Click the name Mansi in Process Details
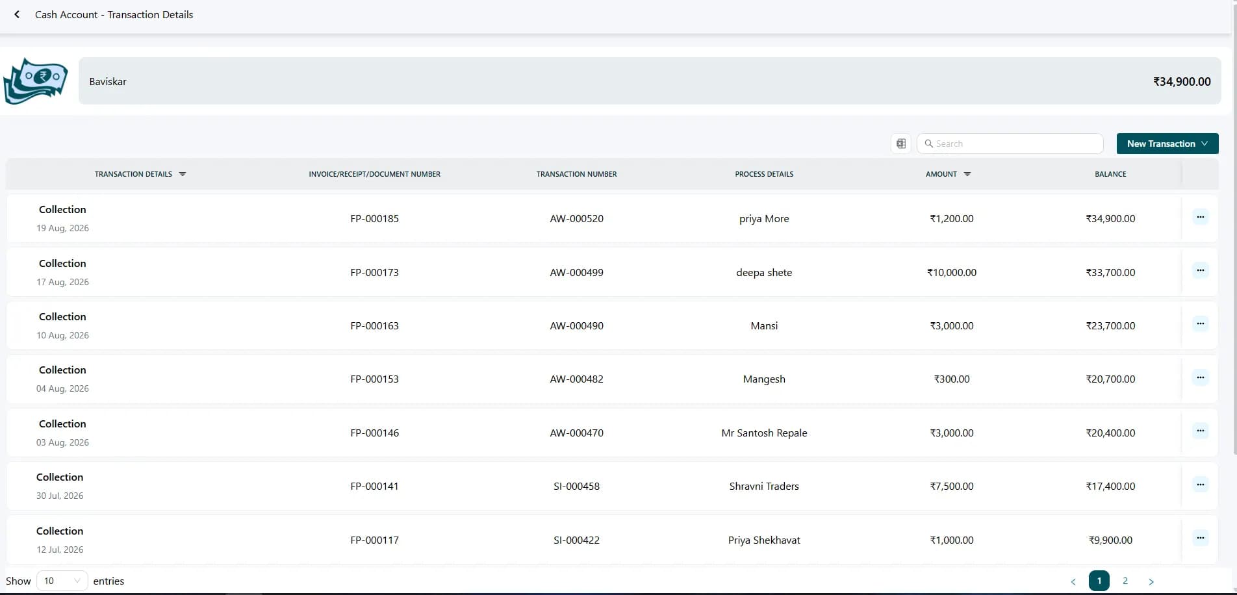This screenshot has width=1237, height=595. pyautogui.click(x=764, y=326)
